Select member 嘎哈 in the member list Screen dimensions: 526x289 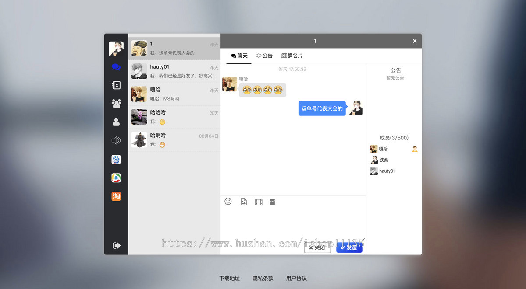(x=394, y=149)
